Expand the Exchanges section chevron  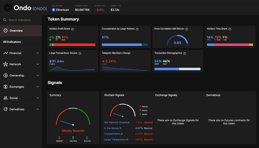pyautogui.click(x=38, y=87)
